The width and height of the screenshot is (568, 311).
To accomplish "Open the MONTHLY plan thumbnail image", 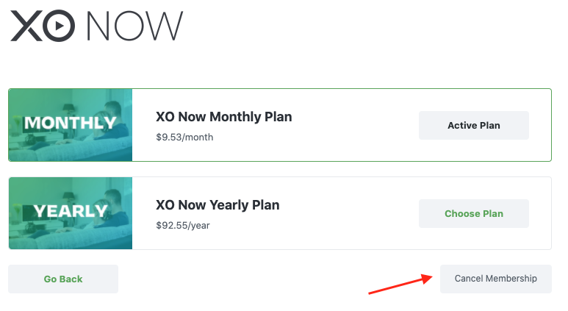I will [x=71, y=125].
